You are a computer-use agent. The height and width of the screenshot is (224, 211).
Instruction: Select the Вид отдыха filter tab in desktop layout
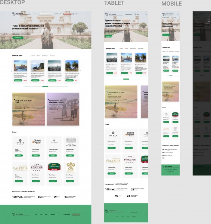pyautogui.click(x=52, y=56)
